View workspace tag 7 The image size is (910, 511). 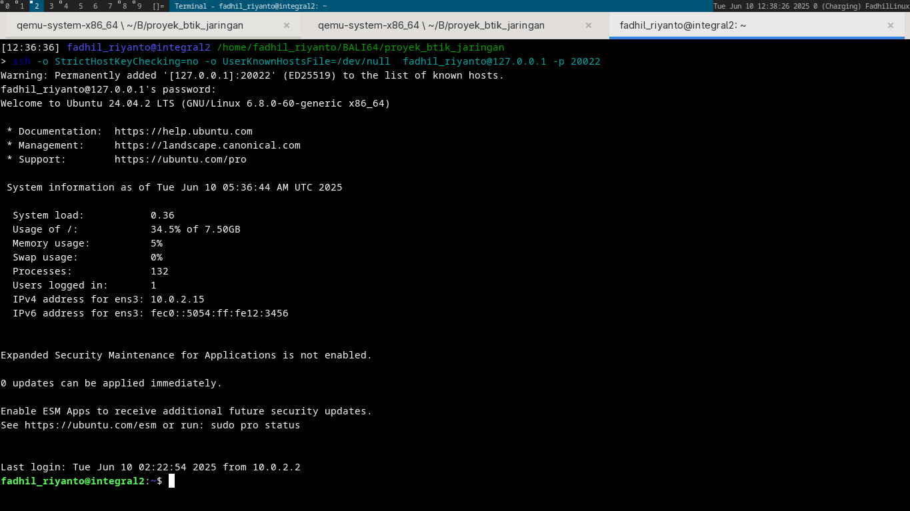(x=110, y=6)
